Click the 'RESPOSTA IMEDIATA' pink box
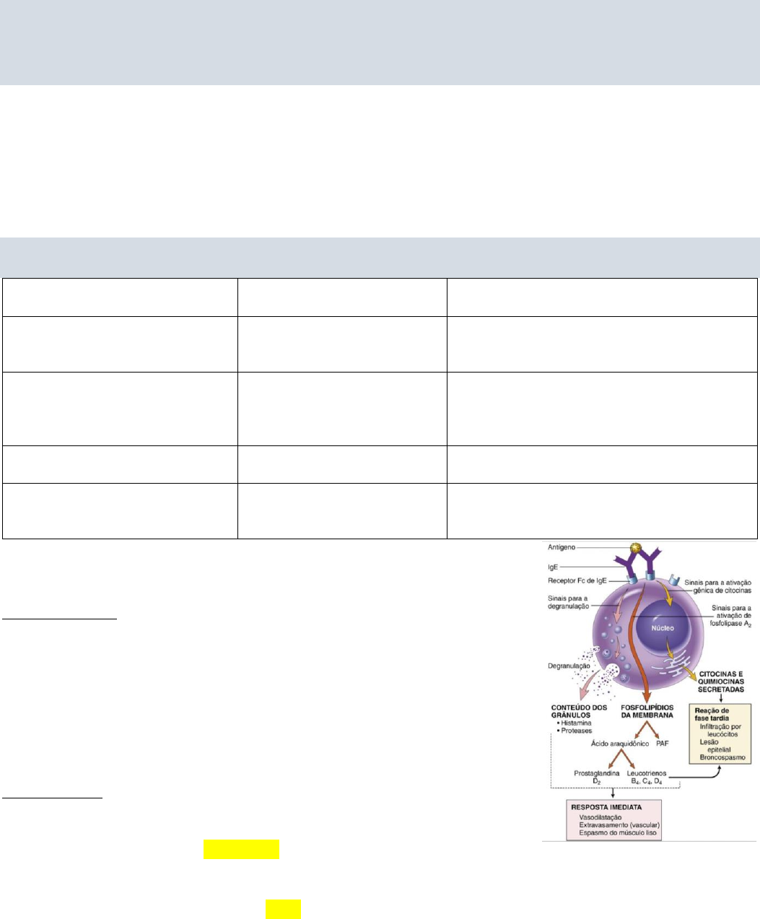Viewport: 760px width, 919px height. 613,822
